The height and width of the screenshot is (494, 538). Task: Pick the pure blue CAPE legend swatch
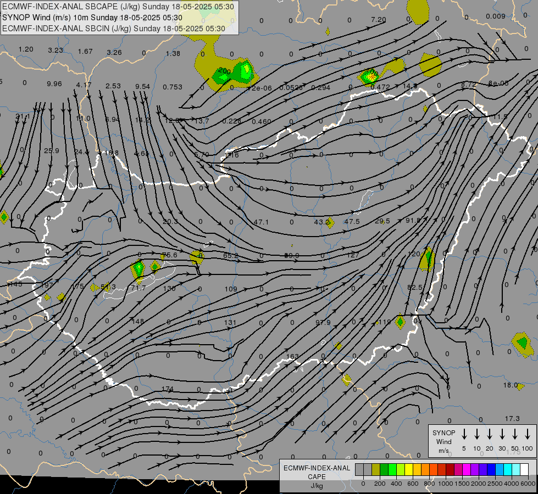point(491,470)
